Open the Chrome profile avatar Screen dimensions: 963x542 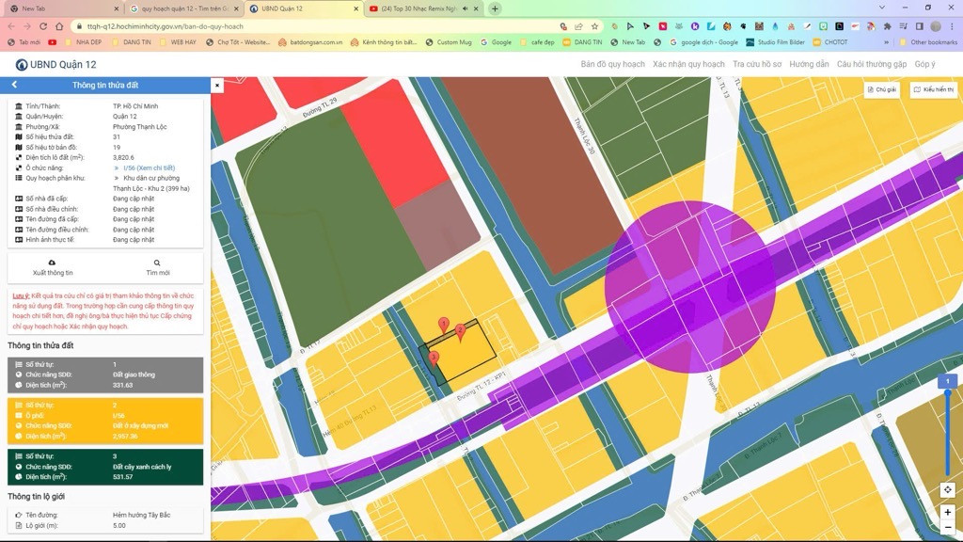(x=936, y=26)
